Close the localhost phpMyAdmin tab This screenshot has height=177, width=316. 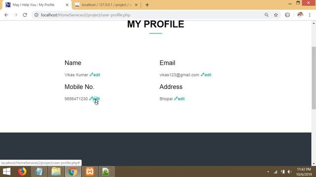click(x=136, y=5)
